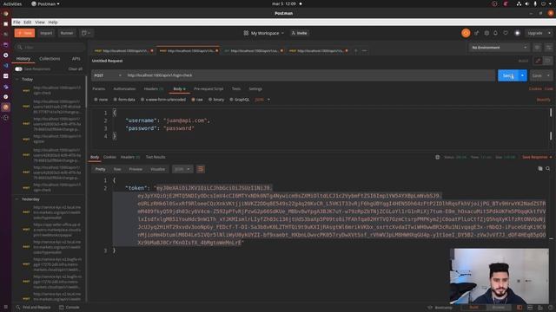Open the satellite capture requests icon
556x312 pixels.
click(x=476, y=33)
